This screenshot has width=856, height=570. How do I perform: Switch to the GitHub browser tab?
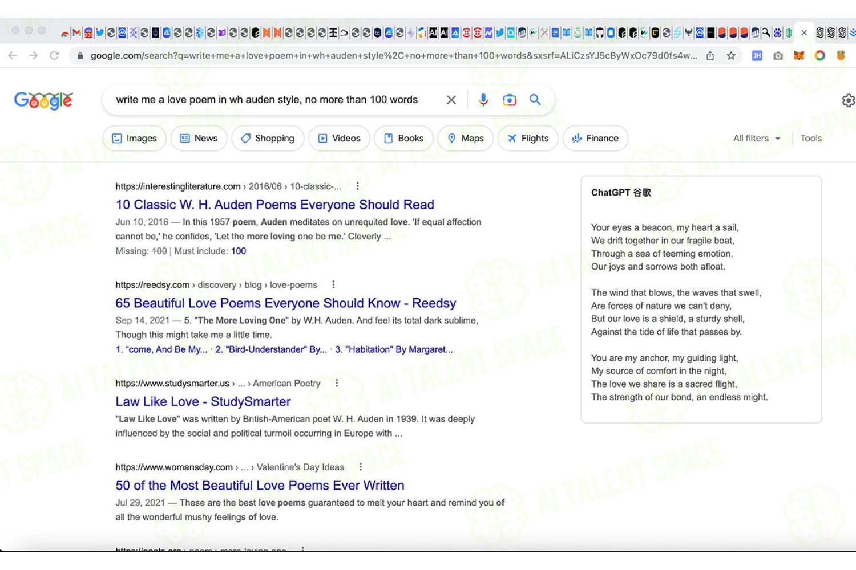(600, 33)
